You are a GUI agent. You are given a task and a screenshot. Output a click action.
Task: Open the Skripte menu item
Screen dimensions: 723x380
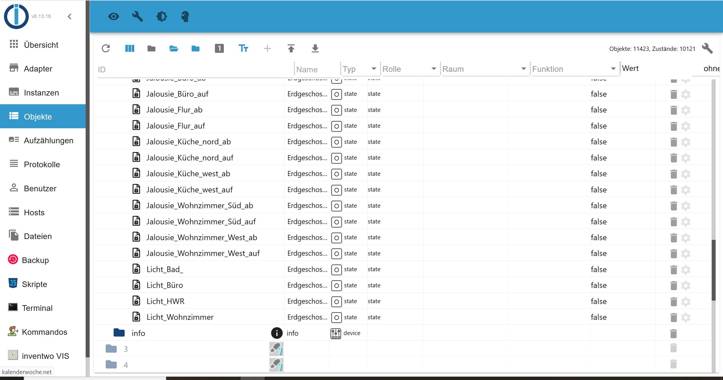pyautogui.click(x=34, y=284)
